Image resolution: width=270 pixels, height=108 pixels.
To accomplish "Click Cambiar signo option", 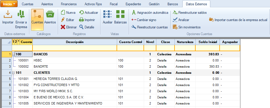I will [x=144, y=20].
